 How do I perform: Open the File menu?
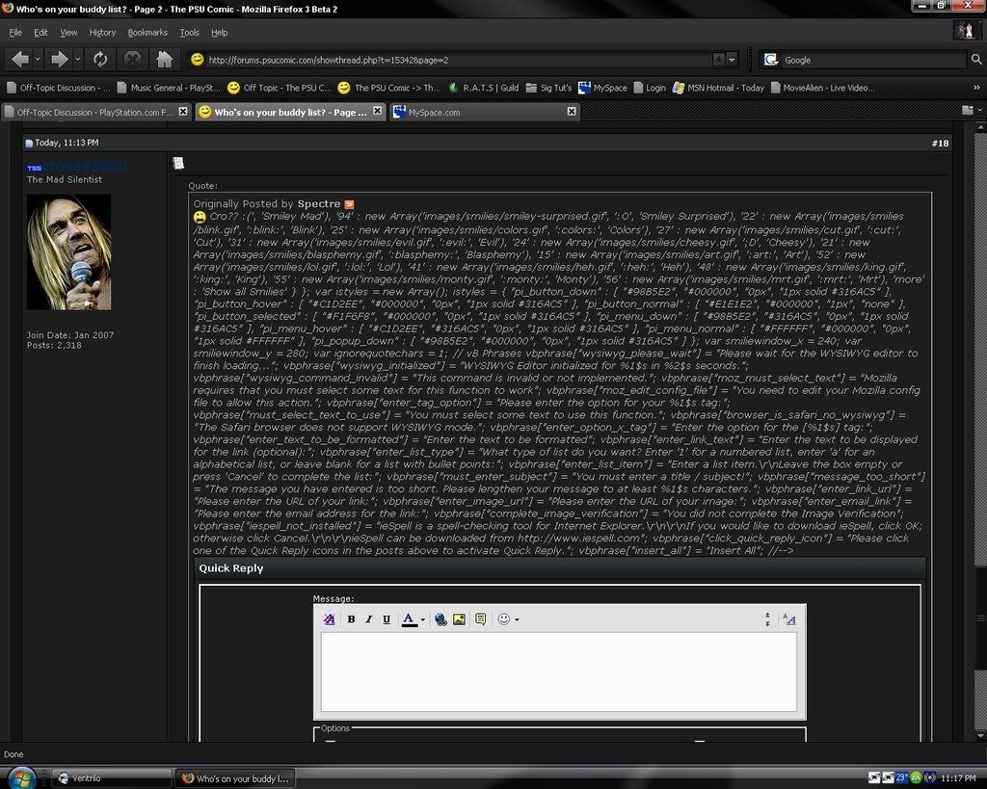[x=15, y=32]
